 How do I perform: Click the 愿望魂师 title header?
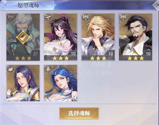pos(29,5)
